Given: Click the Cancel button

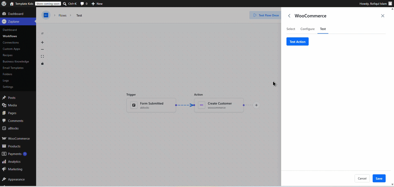Looking at the screenshot, I should pos(362,178).
